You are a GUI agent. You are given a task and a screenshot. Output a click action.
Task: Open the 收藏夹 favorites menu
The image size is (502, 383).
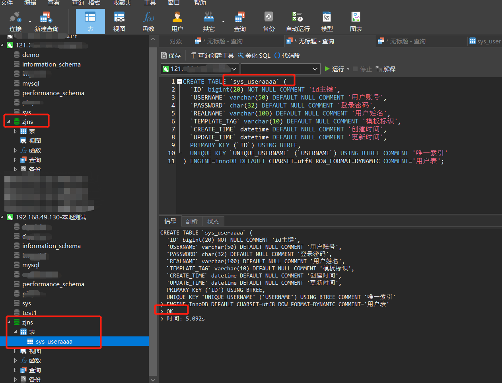pos(122,3)
